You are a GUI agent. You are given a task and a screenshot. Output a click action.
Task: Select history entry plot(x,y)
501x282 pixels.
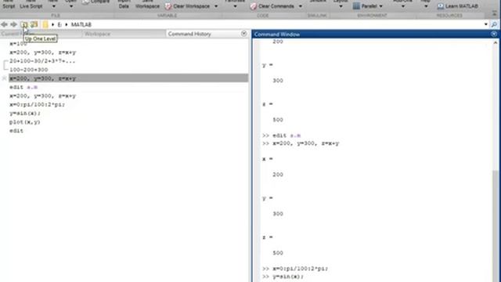24,122
